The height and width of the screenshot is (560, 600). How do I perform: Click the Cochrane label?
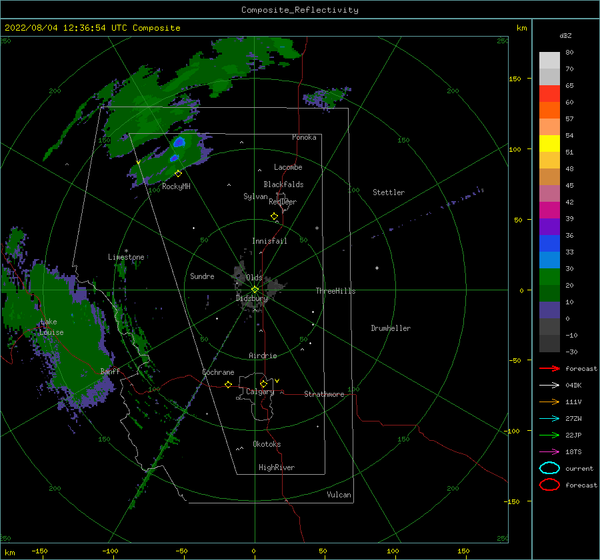point(218,372)
